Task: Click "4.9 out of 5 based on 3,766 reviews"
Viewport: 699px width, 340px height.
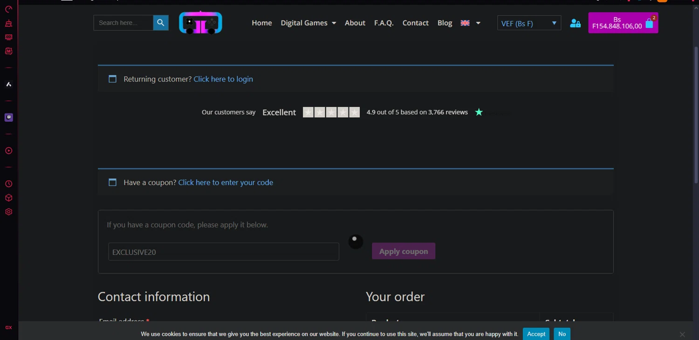Action: coord(417,112)
